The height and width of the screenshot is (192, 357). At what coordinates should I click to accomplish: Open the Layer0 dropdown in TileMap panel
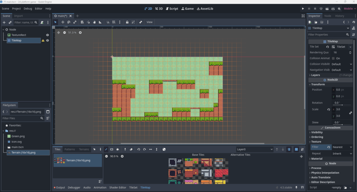pos(255,149)
